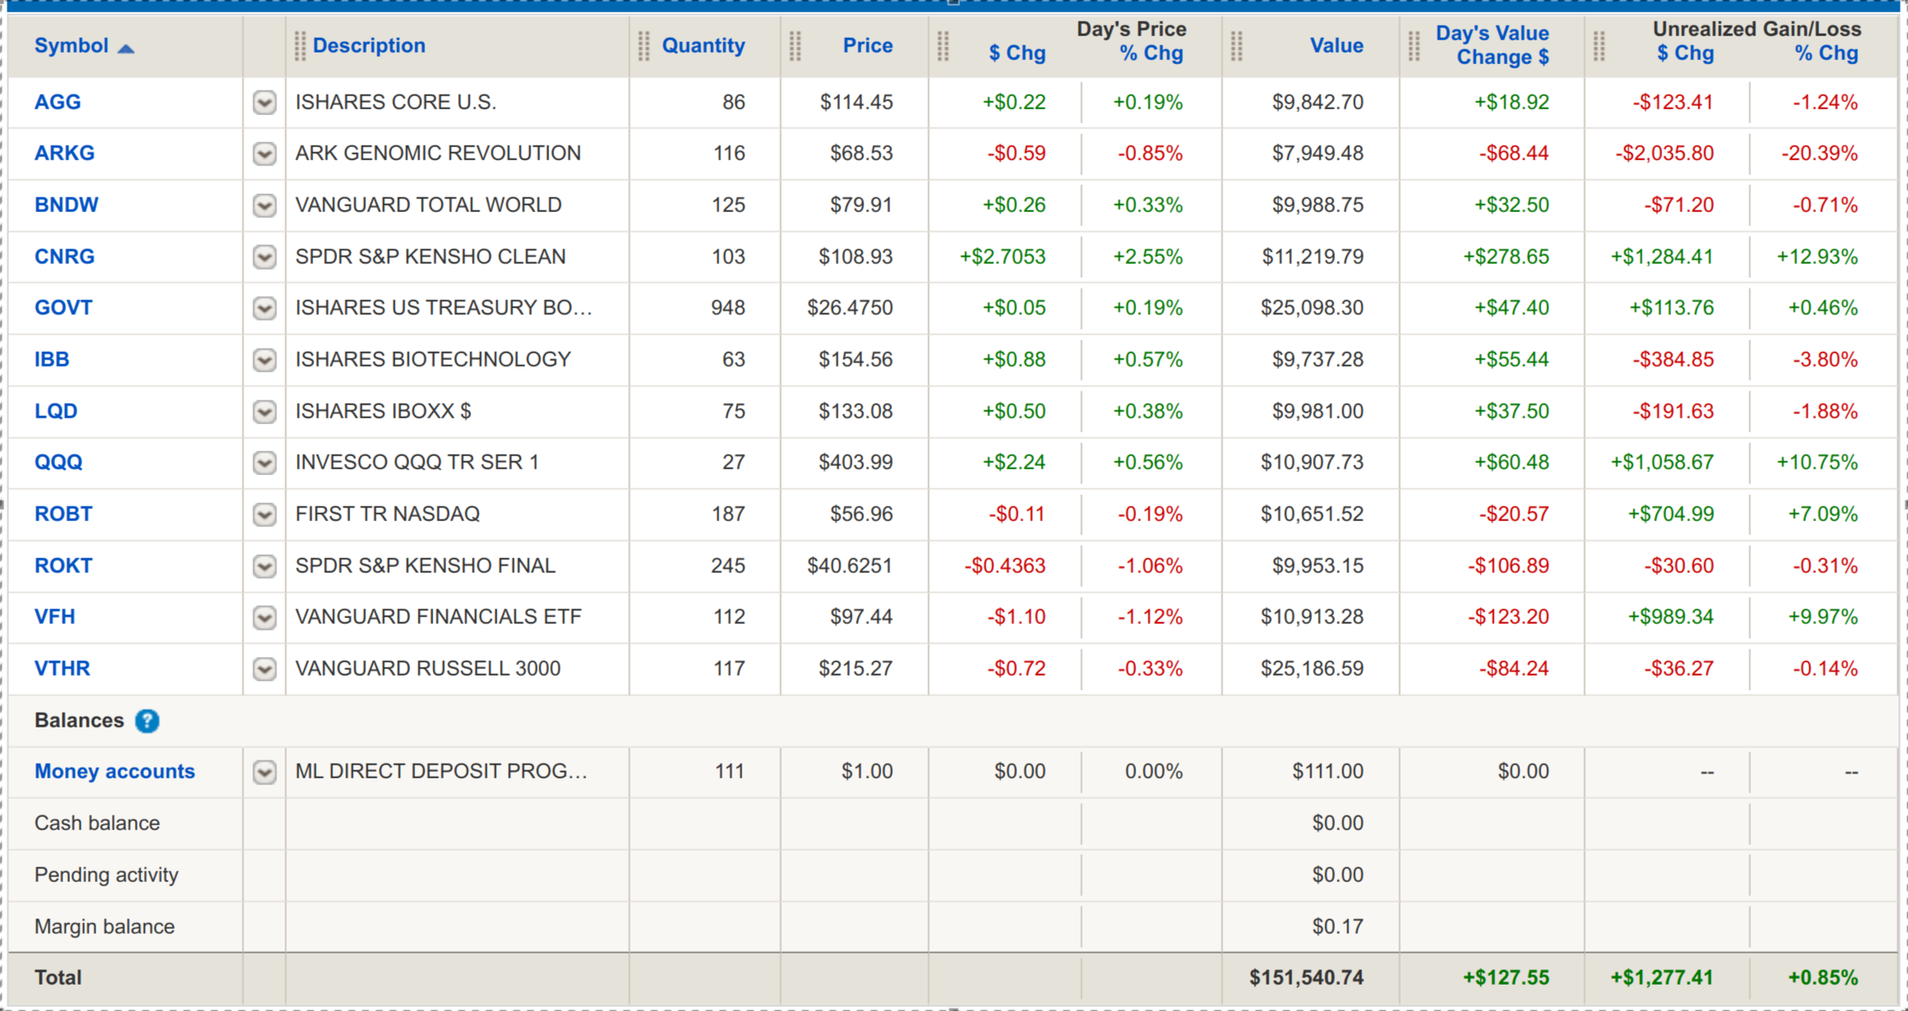
Task: Open the Money accounts row dropdown
Action: coord(264,772)
